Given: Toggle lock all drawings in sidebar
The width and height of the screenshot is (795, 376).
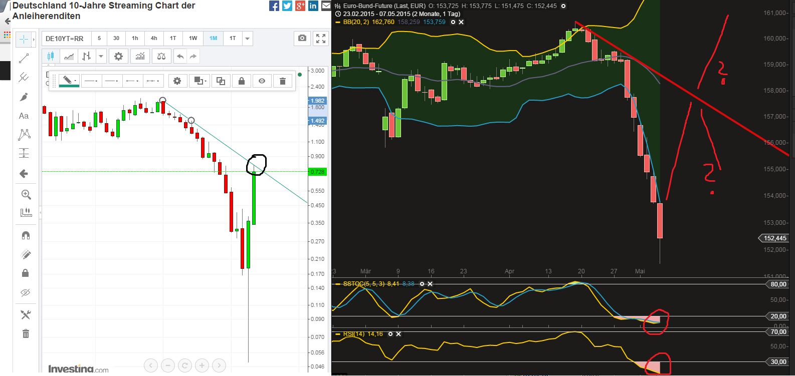Looking at the screenshot, I should (26, 273).
